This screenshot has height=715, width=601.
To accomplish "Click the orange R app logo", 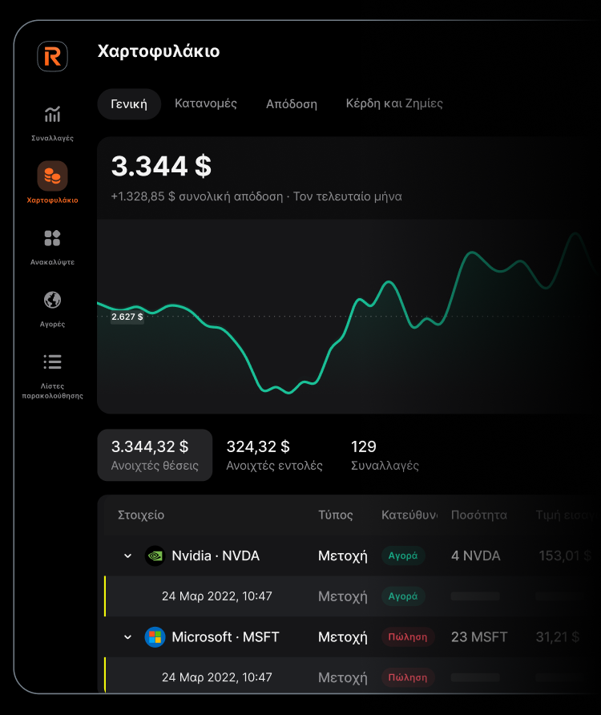I will [x=52, y=56].
